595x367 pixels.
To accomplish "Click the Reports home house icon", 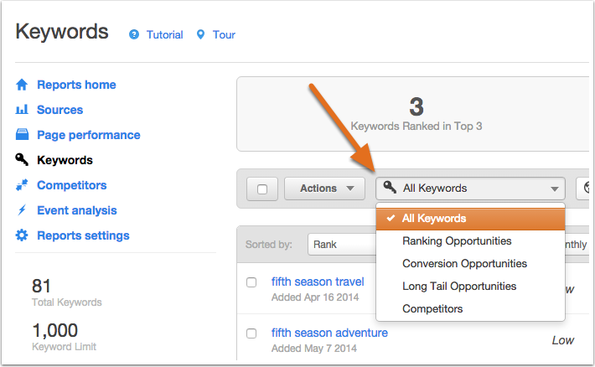I will point(22,85).
